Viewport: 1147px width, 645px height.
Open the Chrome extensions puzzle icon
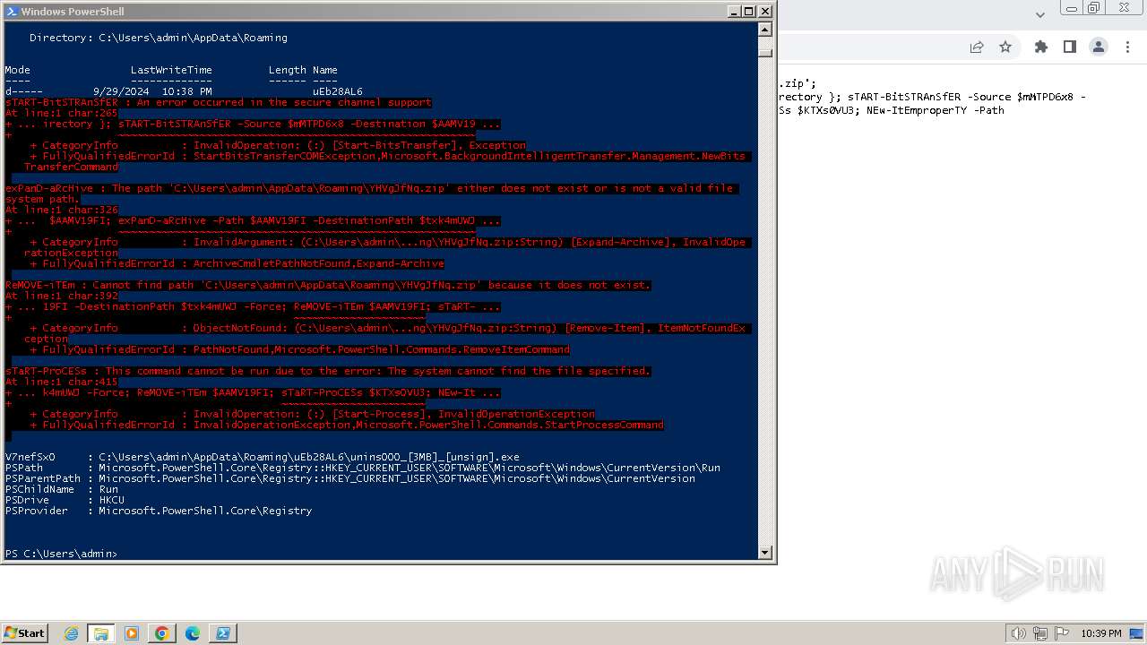pyautogui.click(x=1040, y=47)
